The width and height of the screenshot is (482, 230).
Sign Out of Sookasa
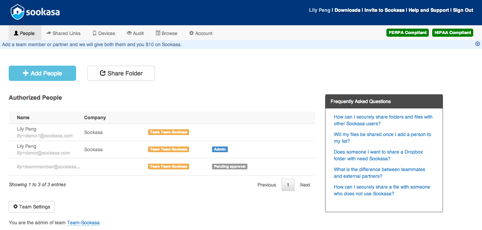[463, 10]
